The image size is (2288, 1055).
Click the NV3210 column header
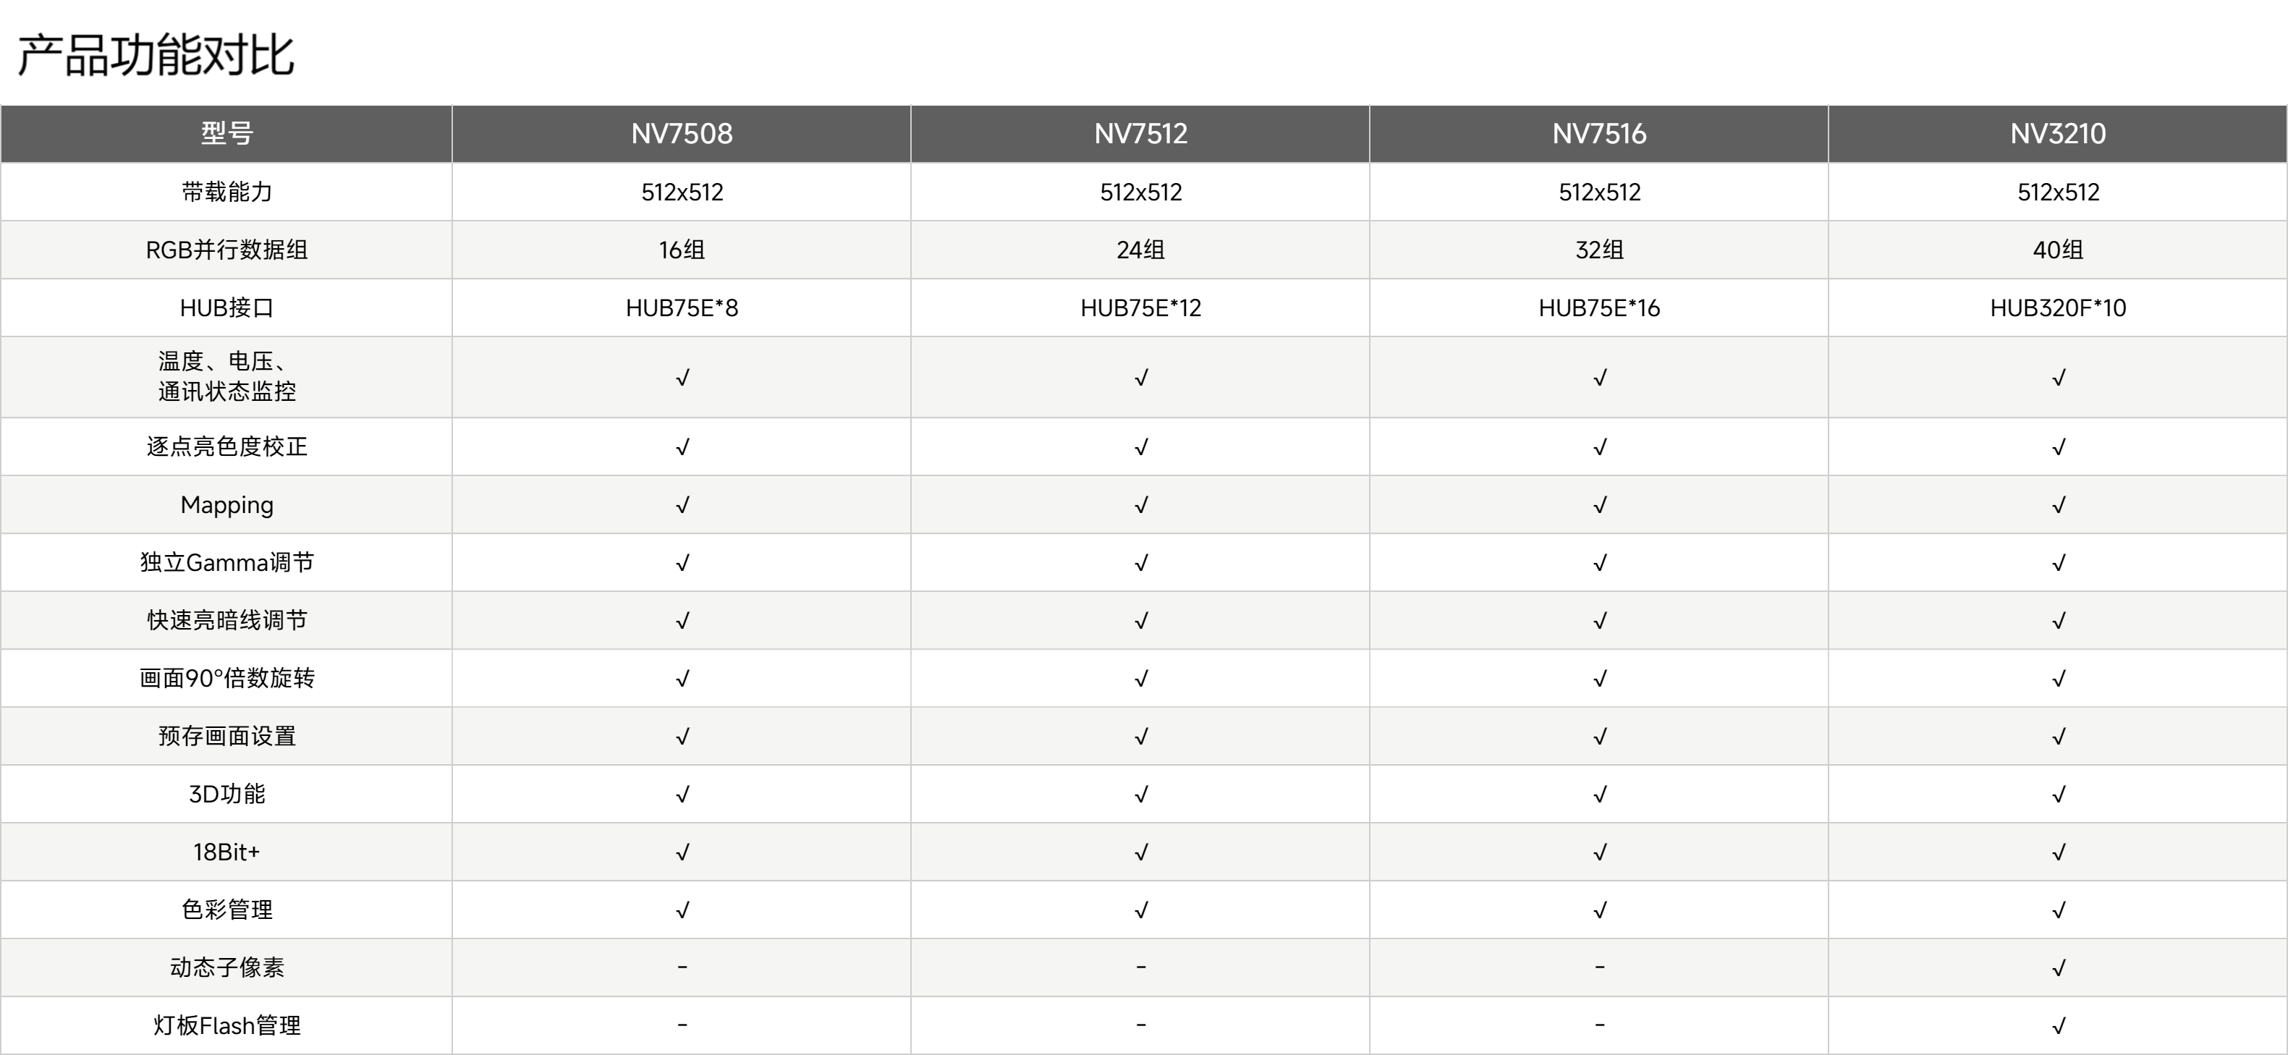click(2058, 134)
